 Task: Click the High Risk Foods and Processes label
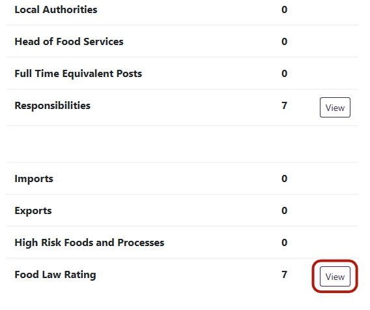pos(89,243)
